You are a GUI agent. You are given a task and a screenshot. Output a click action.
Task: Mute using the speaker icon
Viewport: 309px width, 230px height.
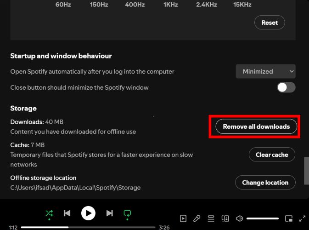[x=239, y=218]
